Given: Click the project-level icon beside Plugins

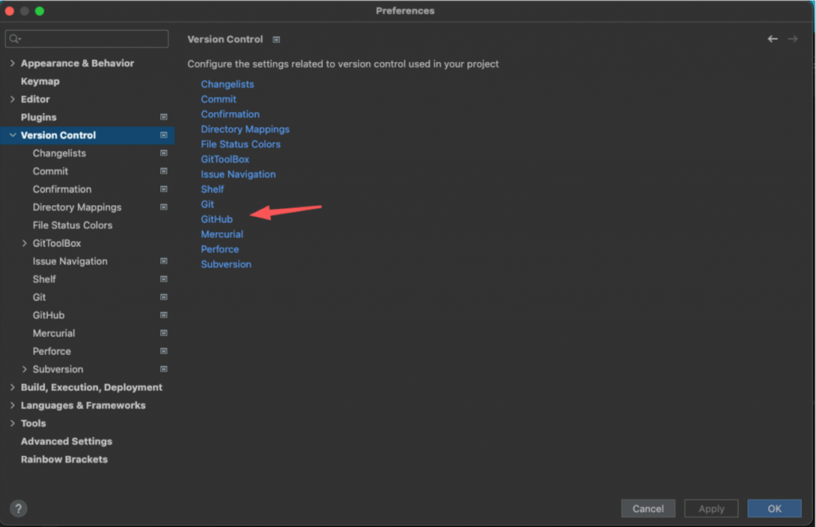Looking at the screenshot, I should tap(163, 118).
